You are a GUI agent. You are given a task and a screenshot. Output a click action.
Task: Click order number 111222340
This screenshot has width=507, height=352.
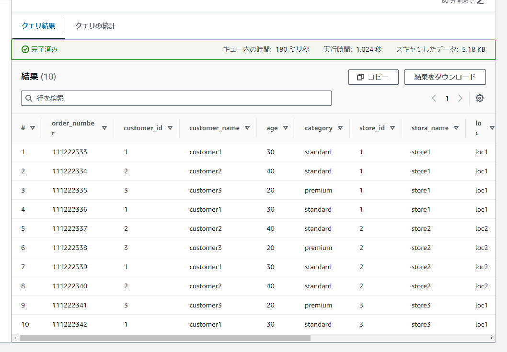[69, 286]
